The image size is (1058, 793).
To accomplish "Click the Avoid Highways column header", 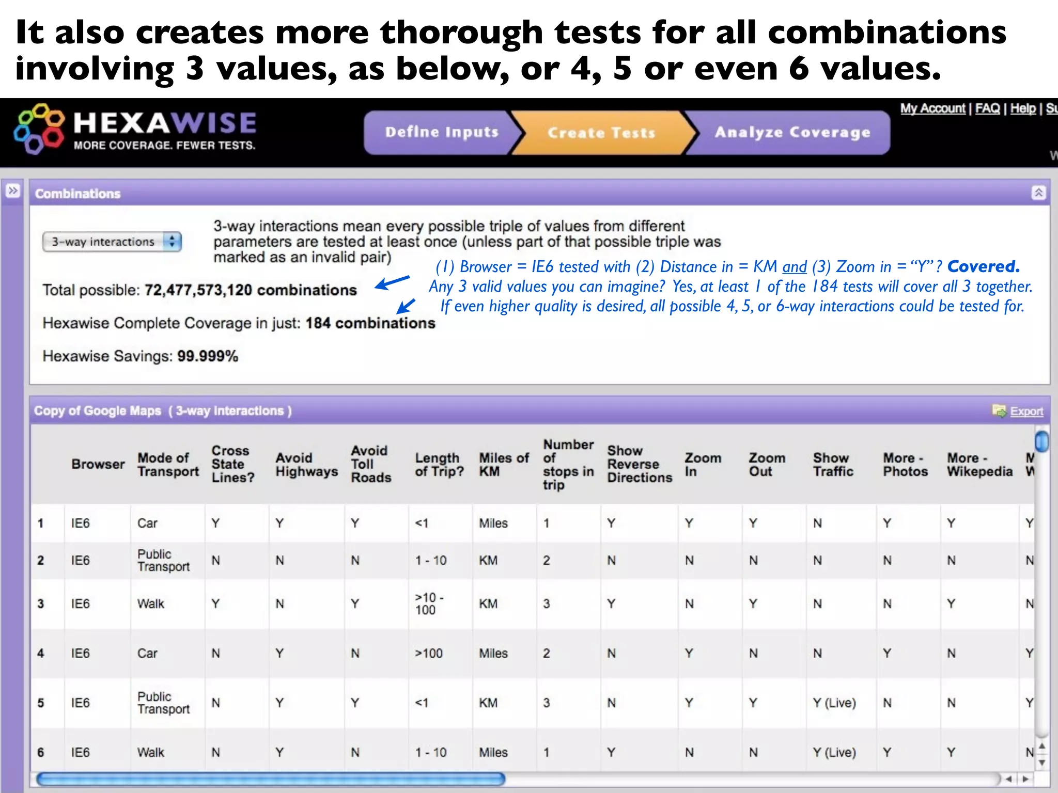I will tap(307, 465).
